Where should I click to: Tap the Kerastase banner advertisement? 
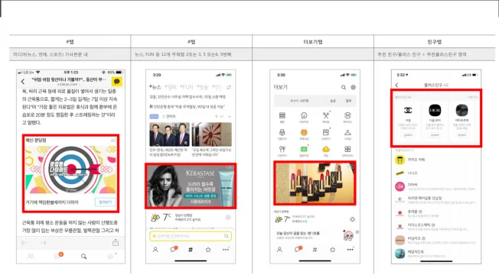pyautogui.click(x=191, y=186)
